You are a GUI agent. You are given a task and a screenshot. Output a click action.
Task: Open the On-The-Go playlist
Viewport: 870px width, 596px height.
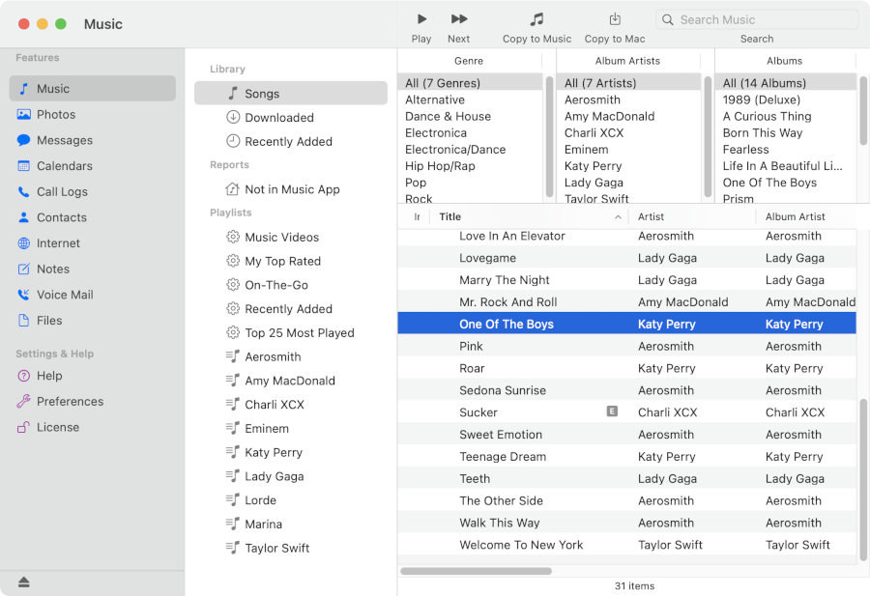[x=291, y=285]
